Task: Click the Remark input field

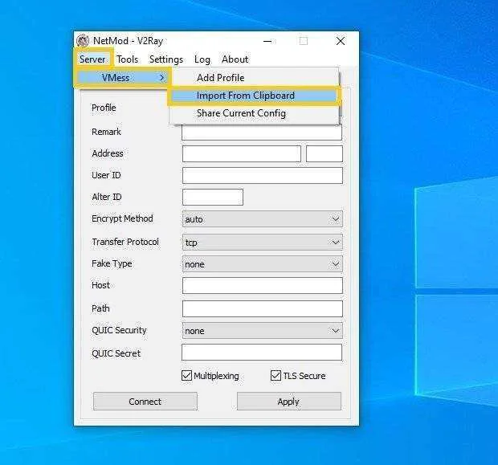Action: 262,132
